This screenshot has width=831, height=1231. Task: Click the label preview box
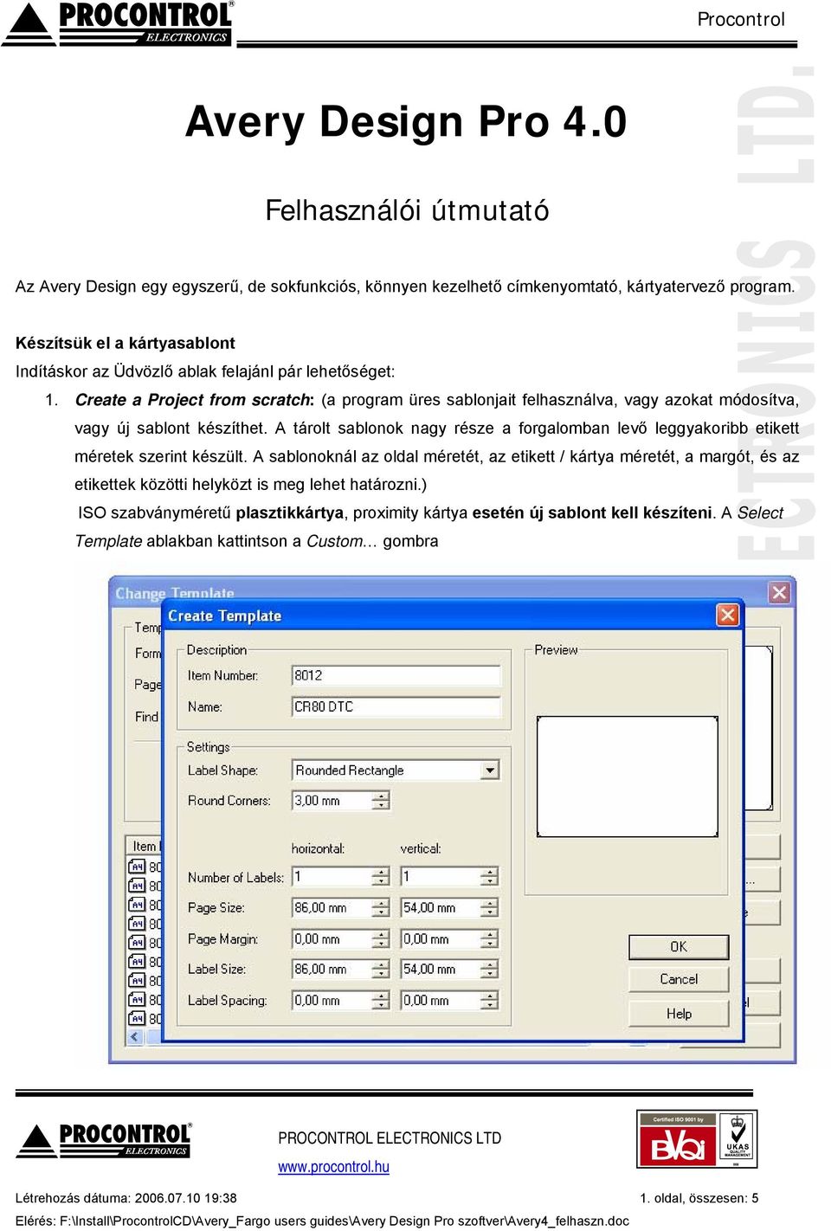628,777
